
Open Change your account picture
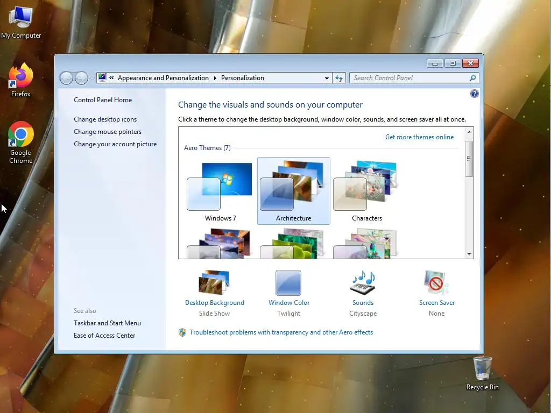click(x=115, y=144)
